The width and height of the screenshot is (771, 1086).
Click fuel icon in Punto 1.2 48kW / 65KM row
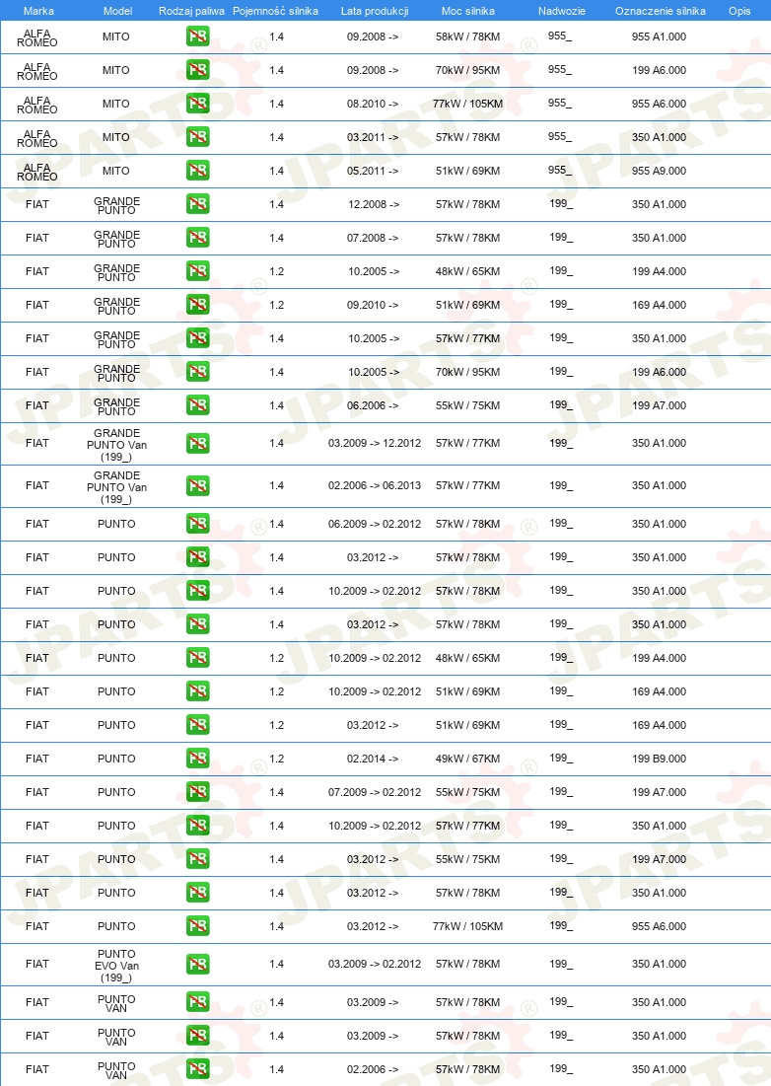tap(198, 658)
